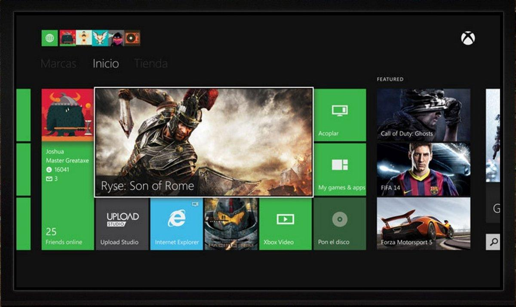
Task: Click the FEATURED section heading
Action: pyautogui.click(x=390, y=79)
